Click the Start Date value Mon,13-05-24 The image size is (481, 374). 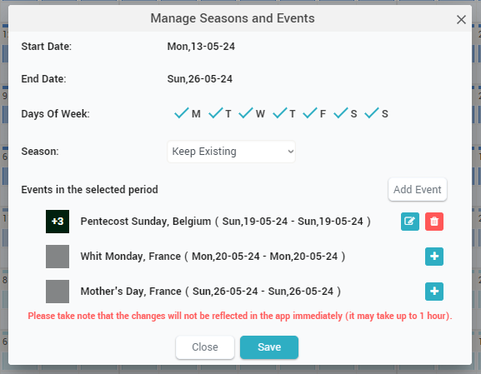point(201,47)
